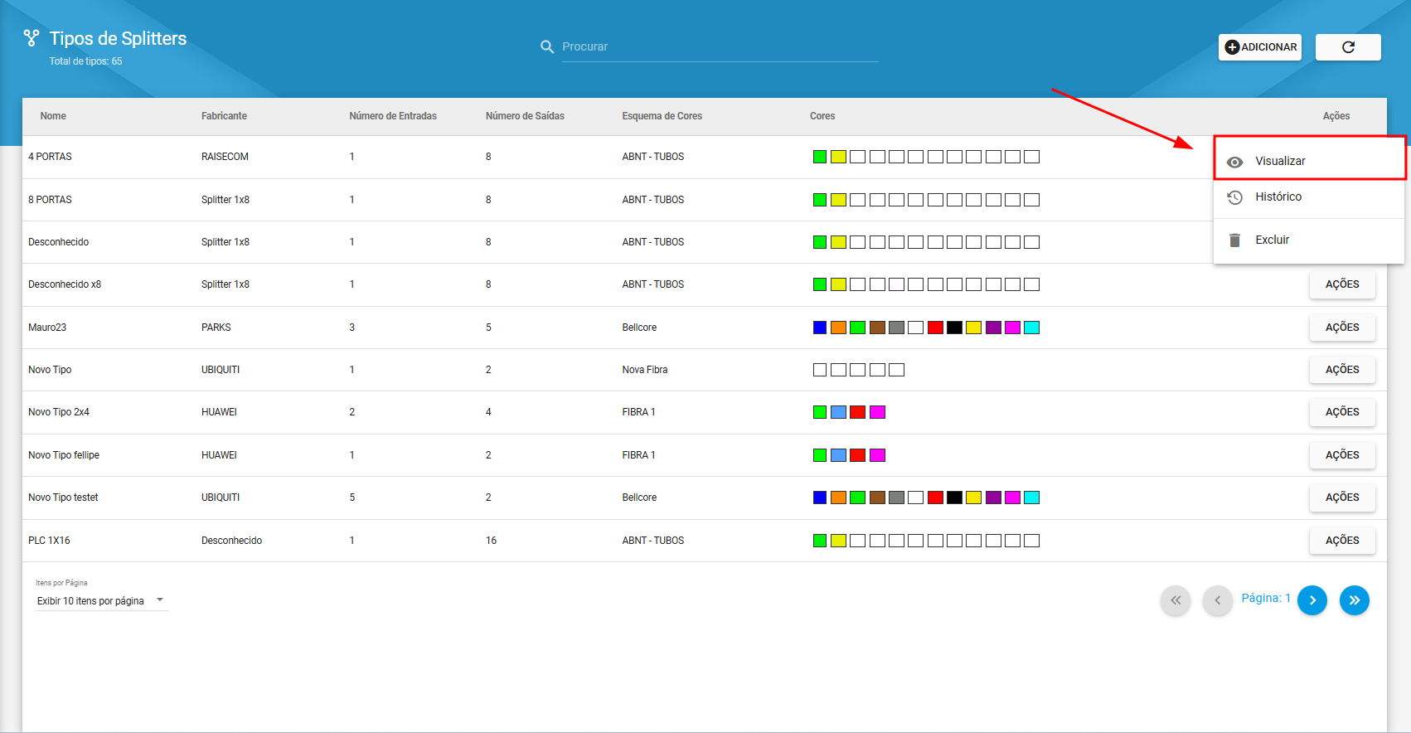Click the magenta swatch in Novo Tipo 2x4 row

pos(877,412)
